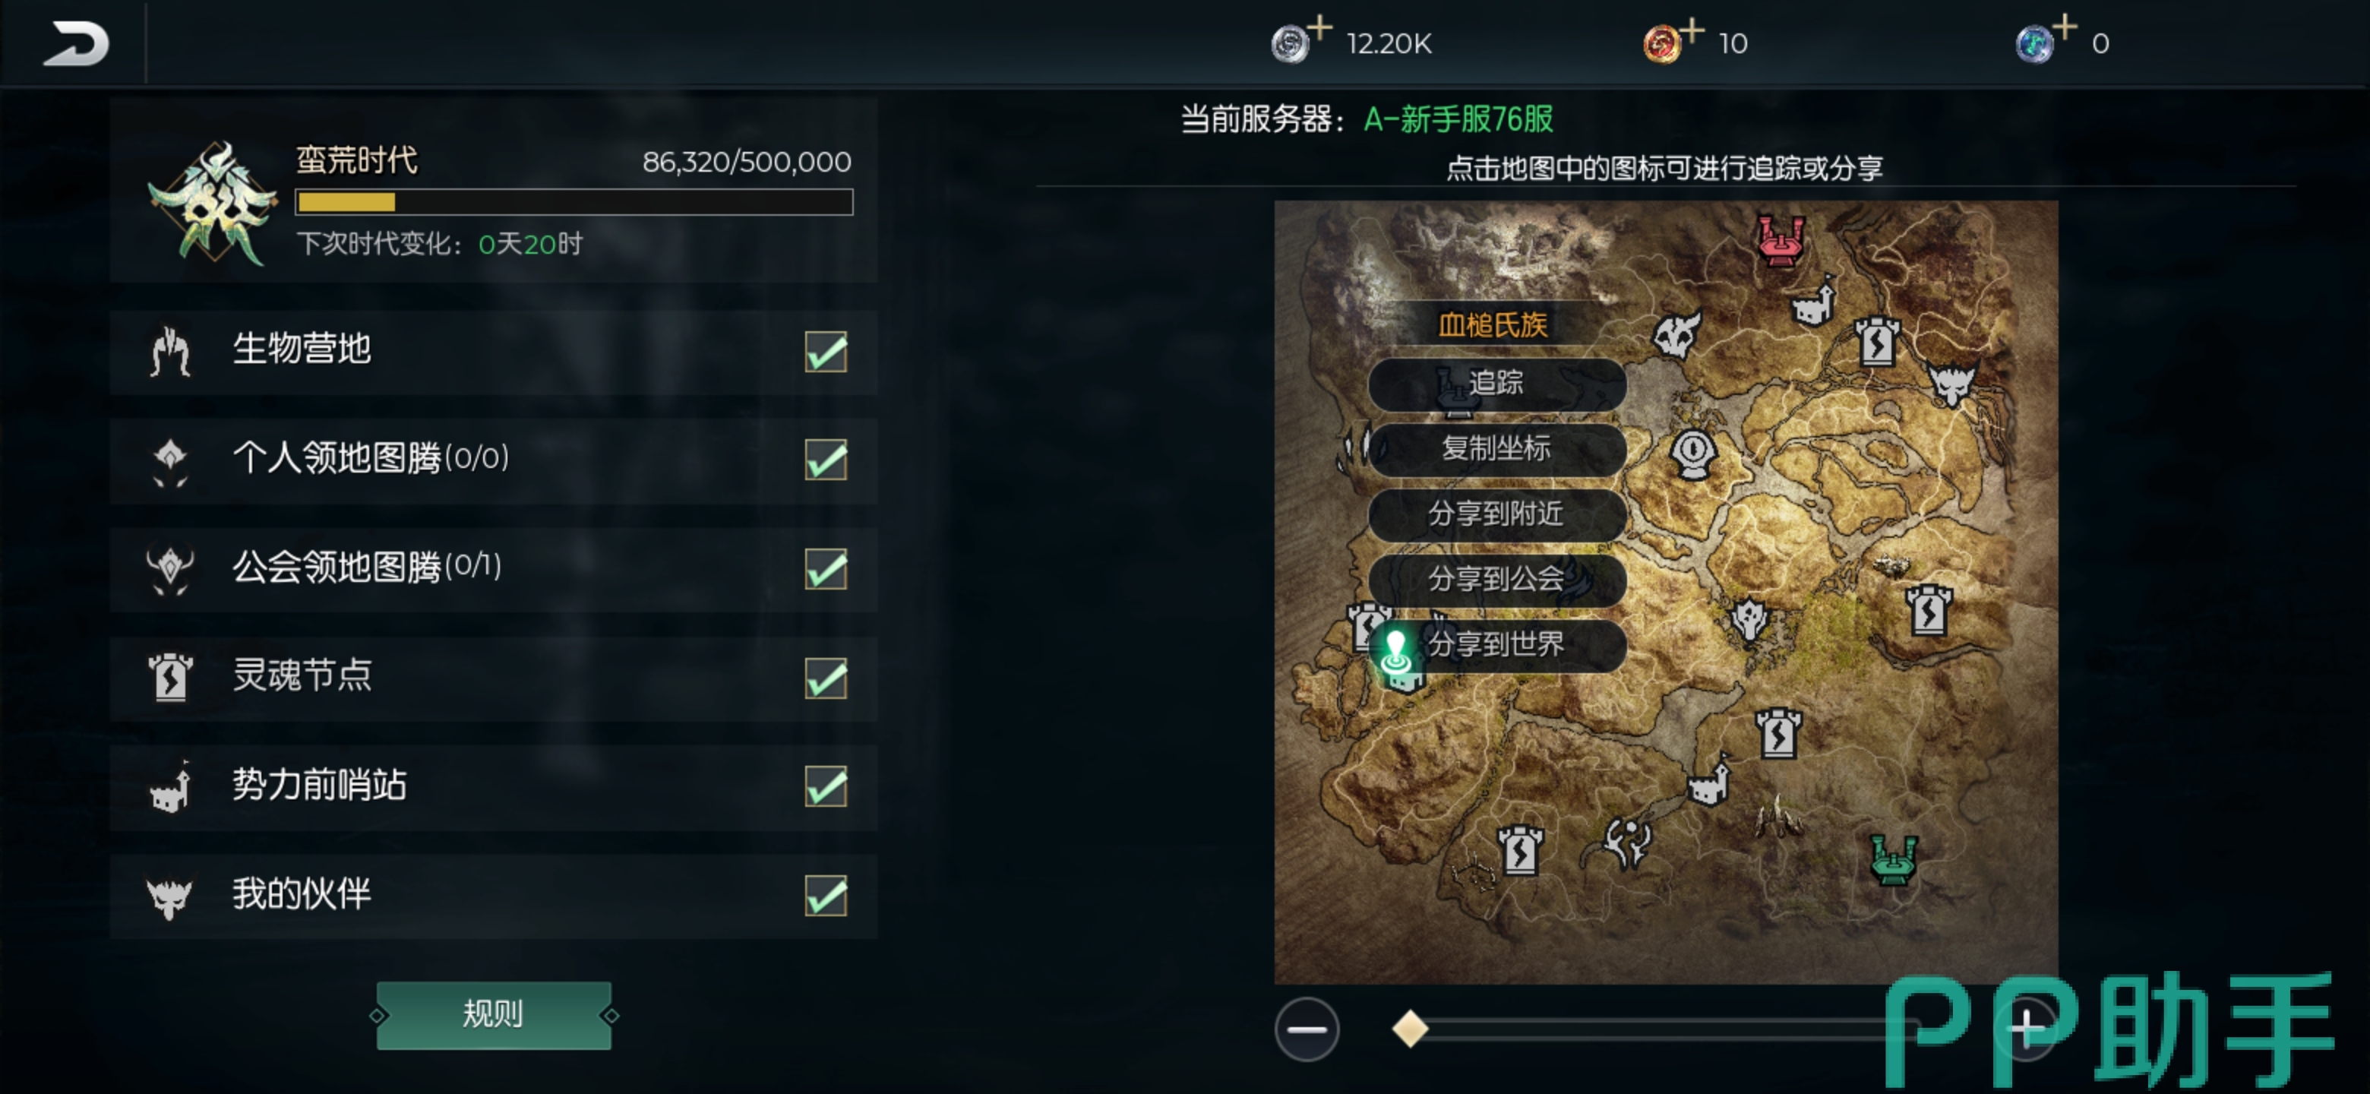
Task: Select 分享到世界 menu option
Action: [1497, 645]
